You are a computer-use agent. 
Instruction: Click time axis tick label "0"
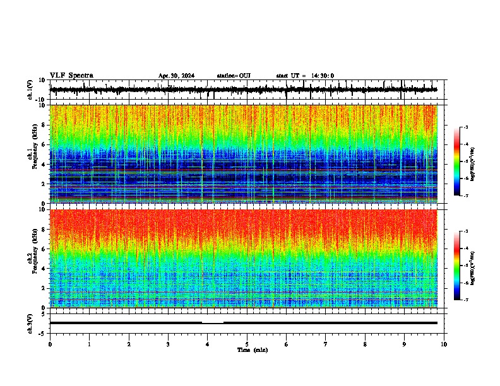click(x=50, y=344)
